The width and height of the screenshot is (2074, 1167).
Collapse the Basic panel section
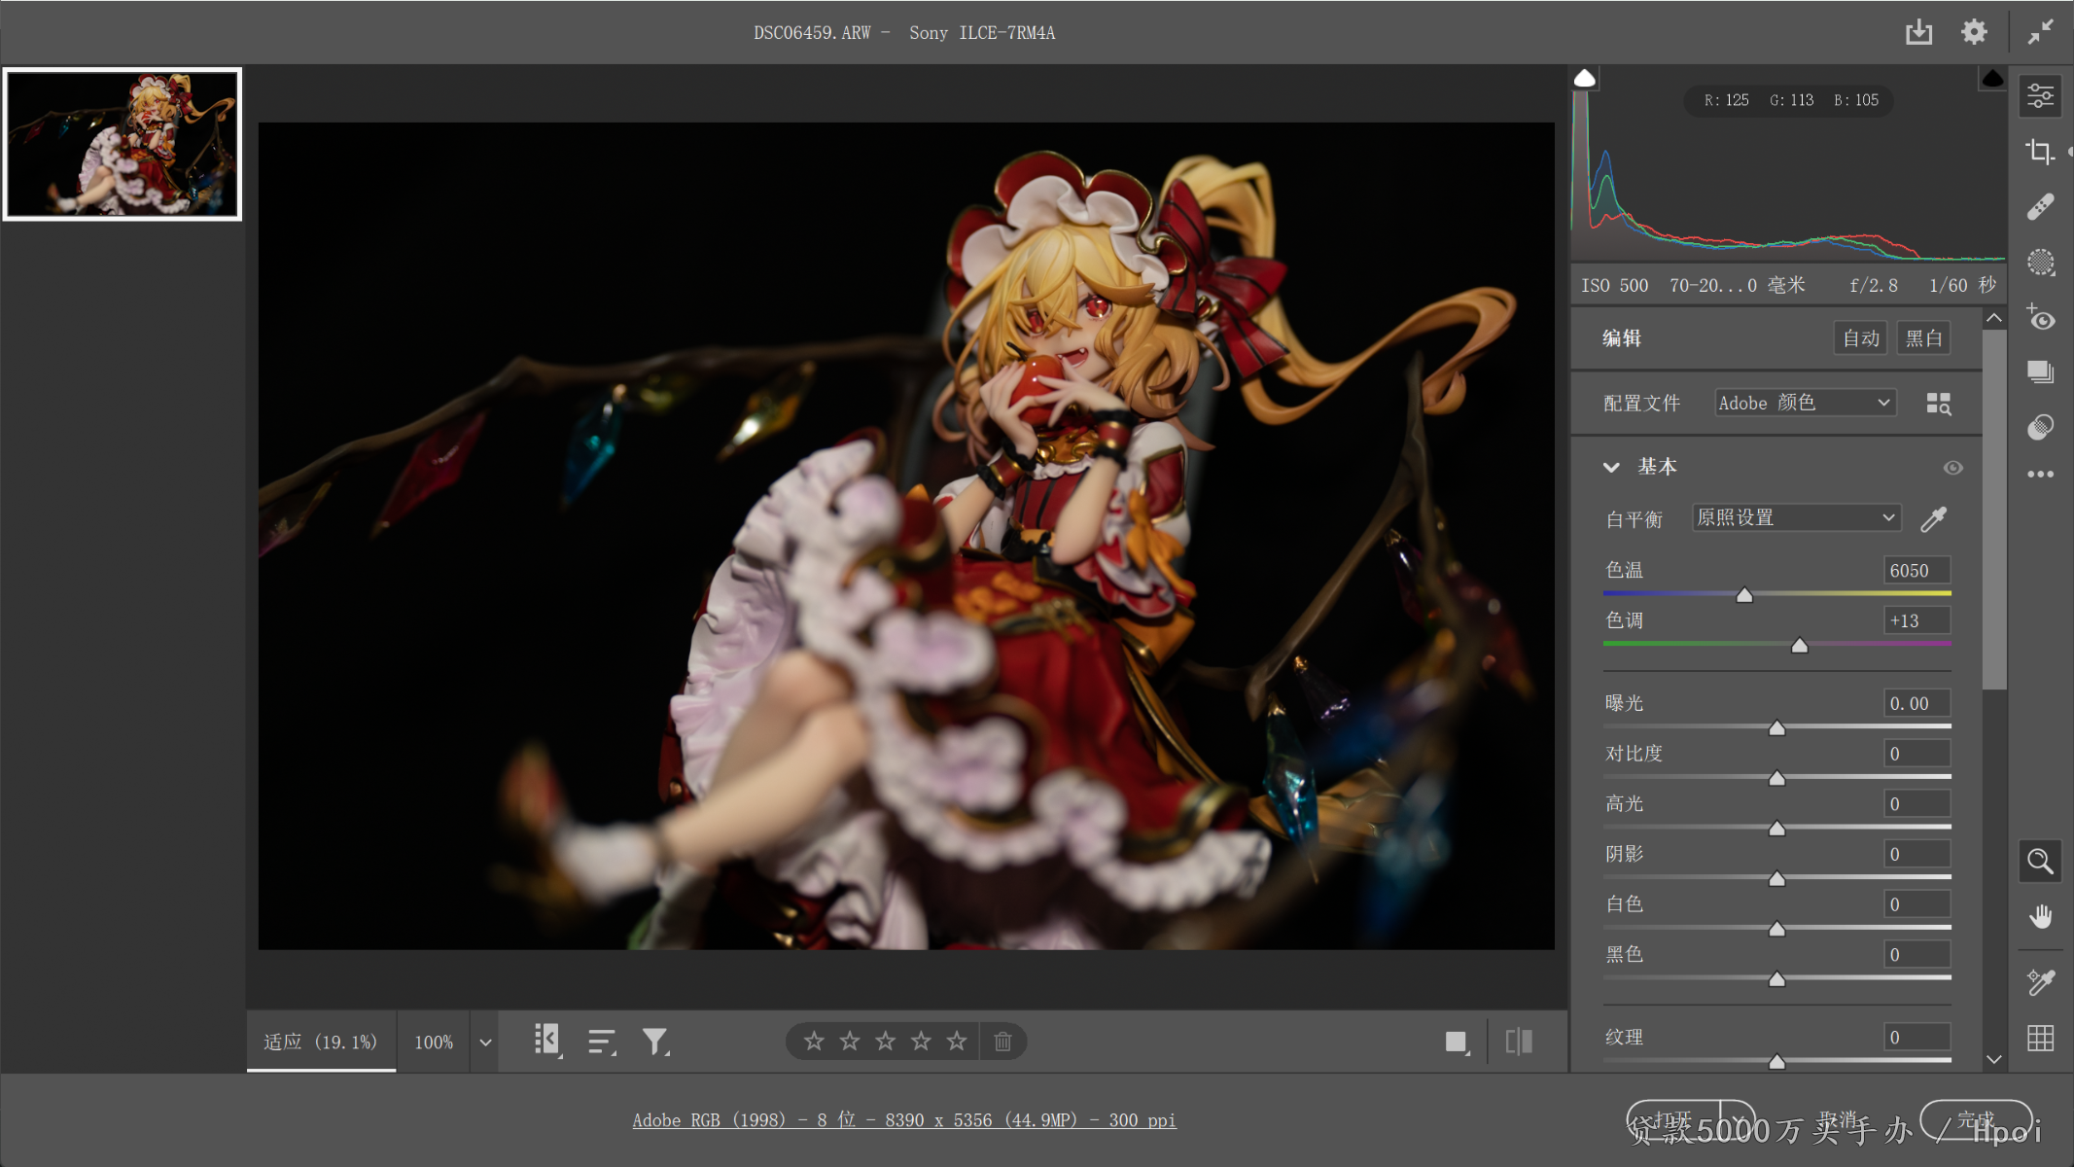tap(1611, 468)
